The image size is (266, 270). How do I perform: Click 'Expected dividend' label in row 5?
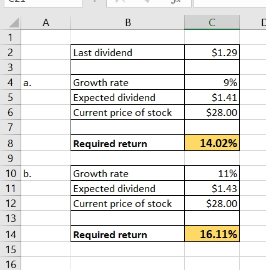pos(127,97)
